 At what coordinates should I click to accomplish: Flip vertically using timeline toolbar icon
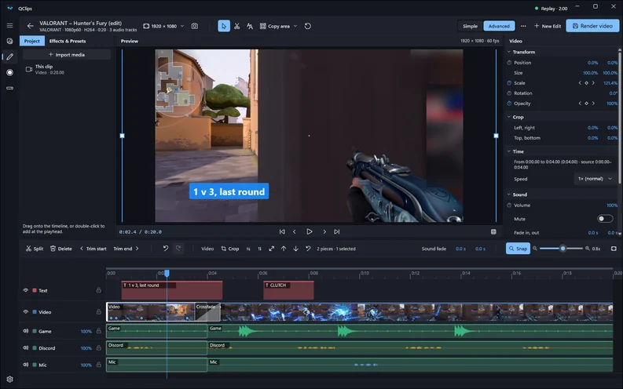click(x=259, y=249)
